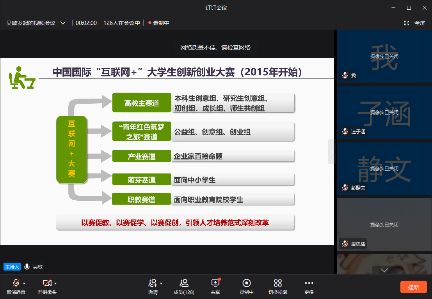Click the recording status button in toolbar
This screenshot has width=432, height=299.
pyautogui.click(x=246, y=283)
